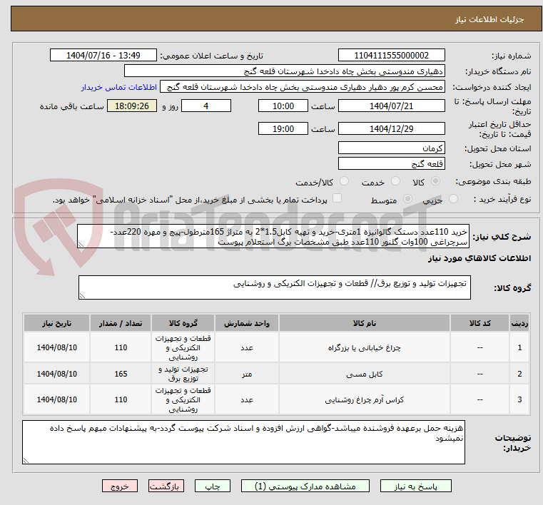The width and height of the screenshot is (543, 505).
Task: Click the city field قلعه گنج
Action: coord(391,164)
